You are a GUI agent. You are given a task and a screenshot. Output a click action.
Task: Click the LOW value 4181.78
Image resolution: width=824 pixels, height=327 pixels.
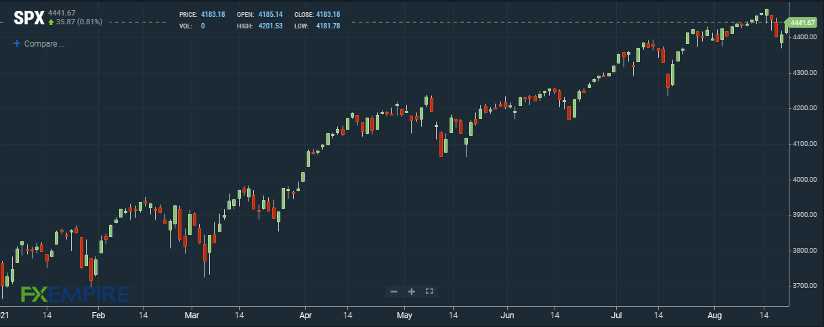tap(328, 26)
